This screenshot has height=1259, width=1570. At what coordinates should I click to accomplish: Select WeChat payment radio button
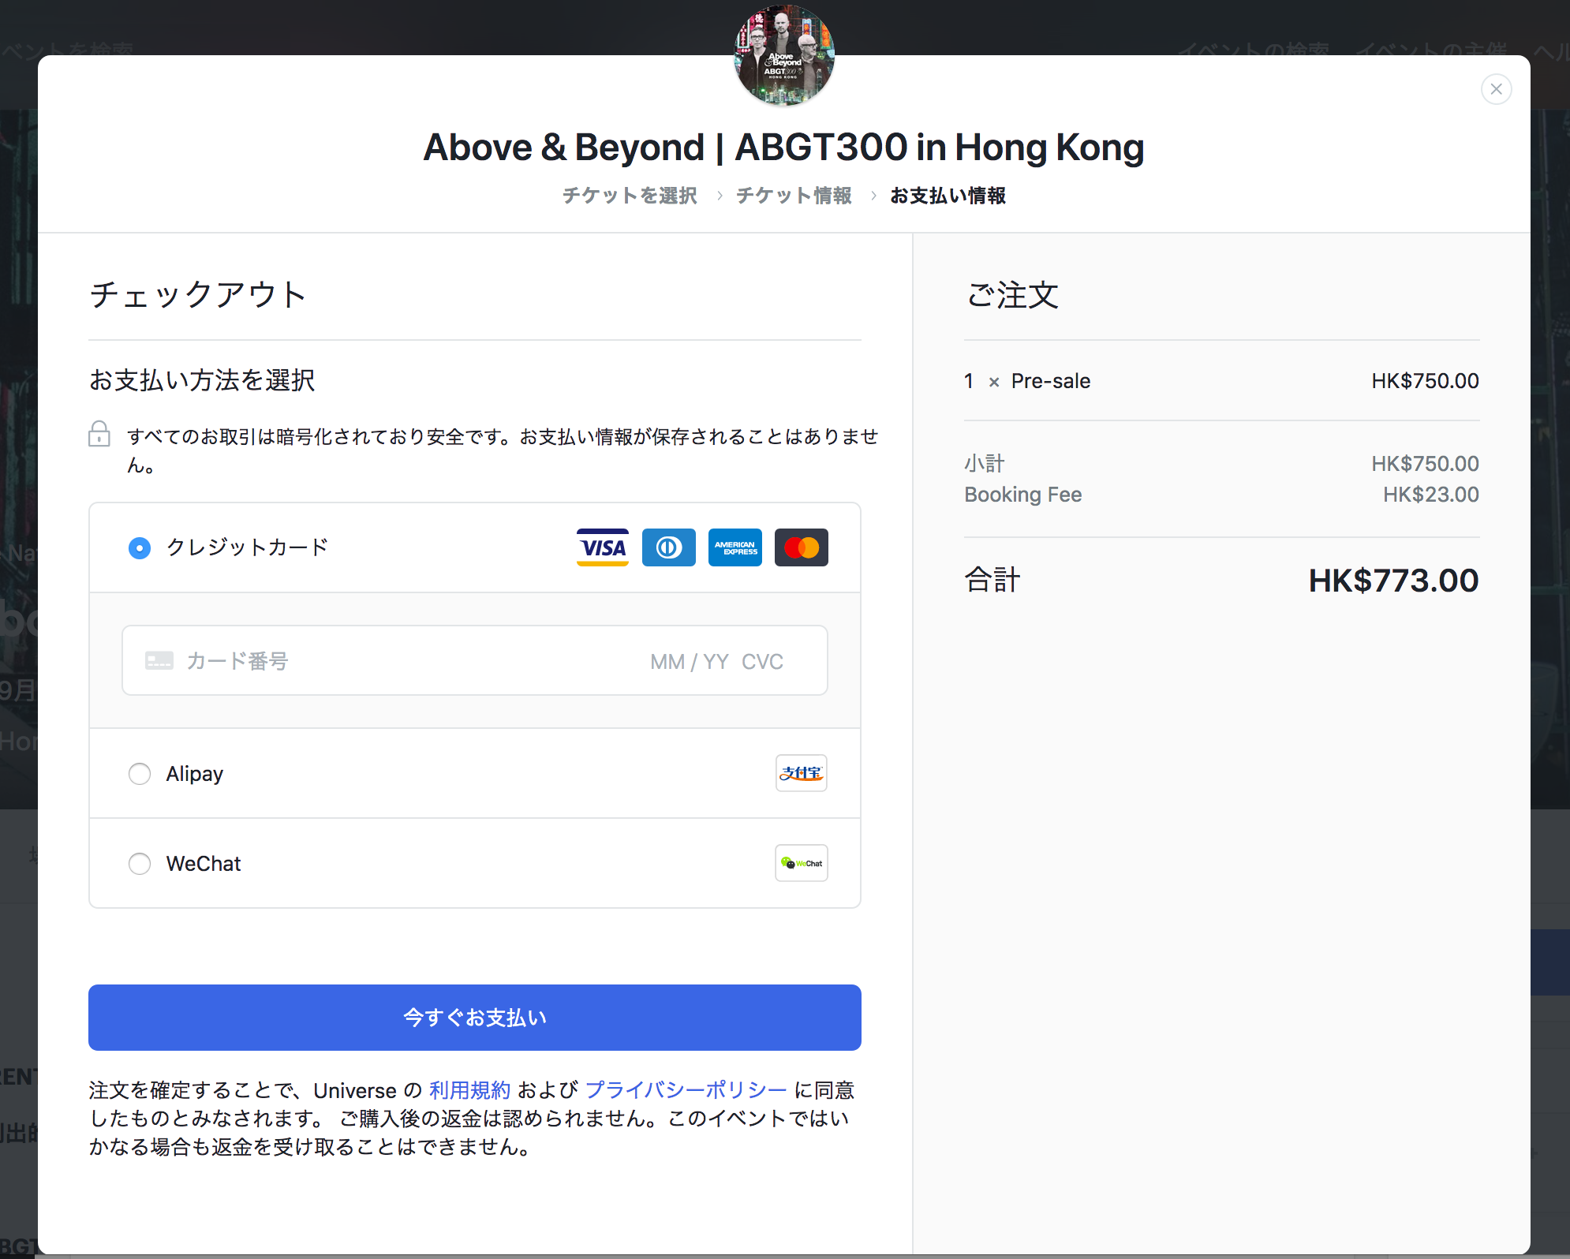[140, 864]
